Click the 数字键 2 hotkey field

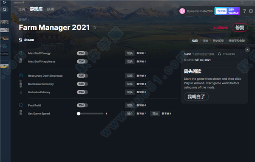141,61
